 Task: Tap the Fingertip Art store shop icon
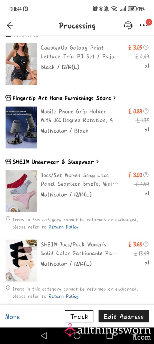tap(8, 98)
